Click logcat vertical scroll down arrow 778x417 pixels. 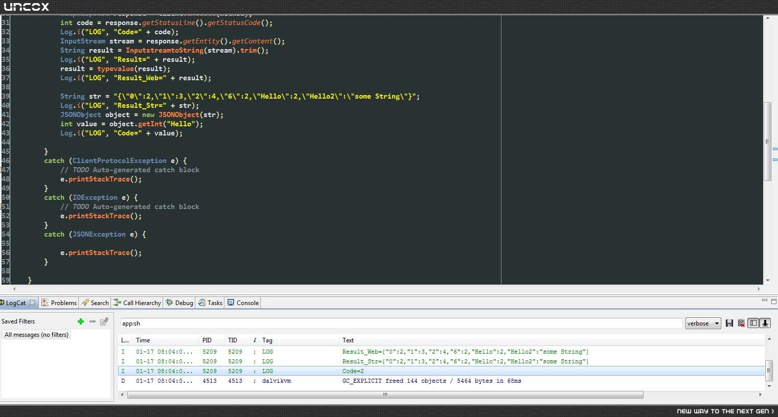pos(768,386)
